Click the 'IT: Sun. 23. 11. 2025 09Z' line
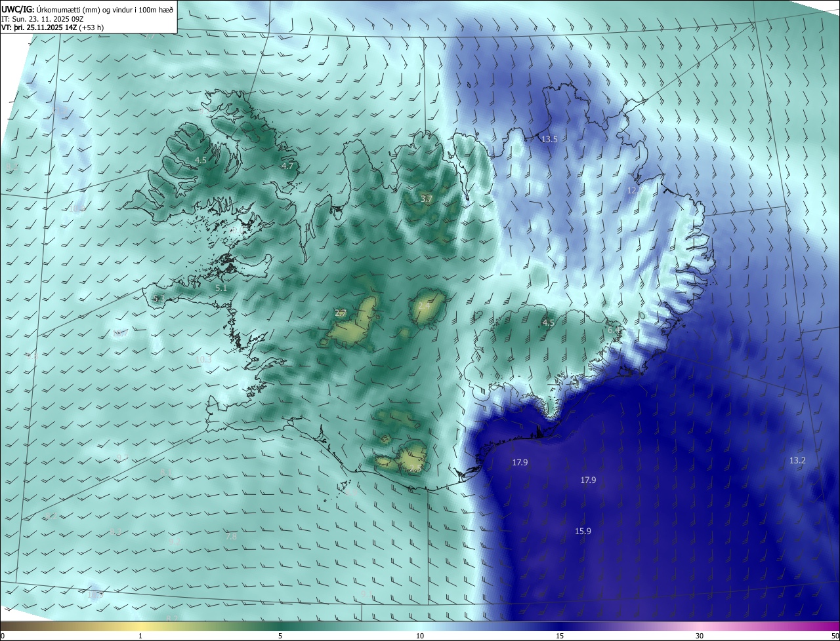The image size is (840, 641). [43, 18]
